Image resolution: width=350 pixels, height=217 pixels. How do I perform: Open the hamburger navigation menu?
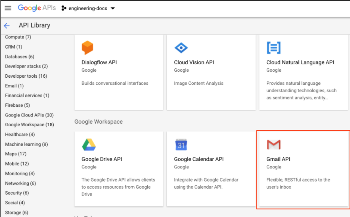[x=8, y=8]
